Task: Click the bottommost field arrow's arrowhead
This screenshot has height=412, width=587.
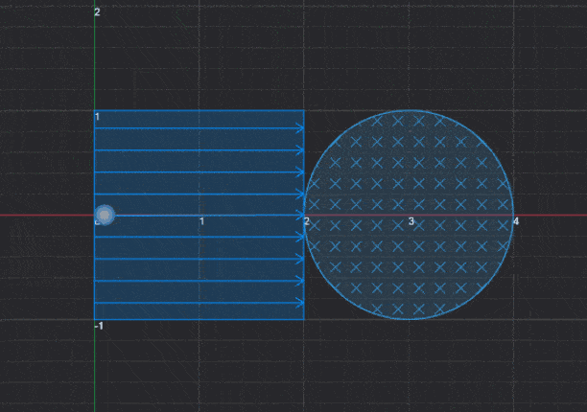Action: (300, 303)
